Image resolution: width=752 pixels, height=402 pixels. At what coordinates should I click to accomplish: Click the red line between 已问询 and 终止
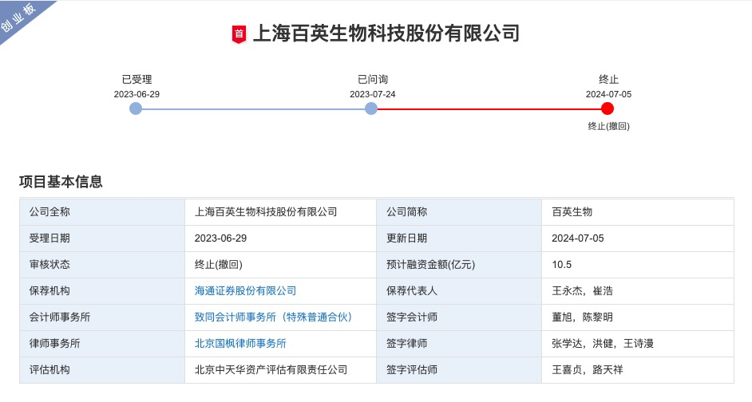(x=489, y=108)
